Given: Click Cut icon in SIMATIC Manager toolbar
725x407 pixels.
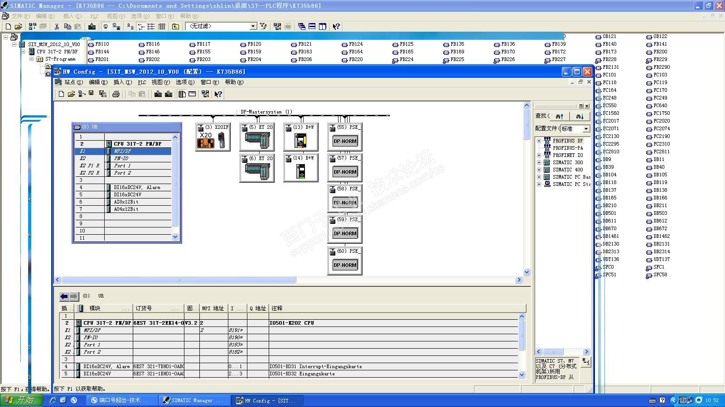Looking at the screenshot, I should point(57,27).
